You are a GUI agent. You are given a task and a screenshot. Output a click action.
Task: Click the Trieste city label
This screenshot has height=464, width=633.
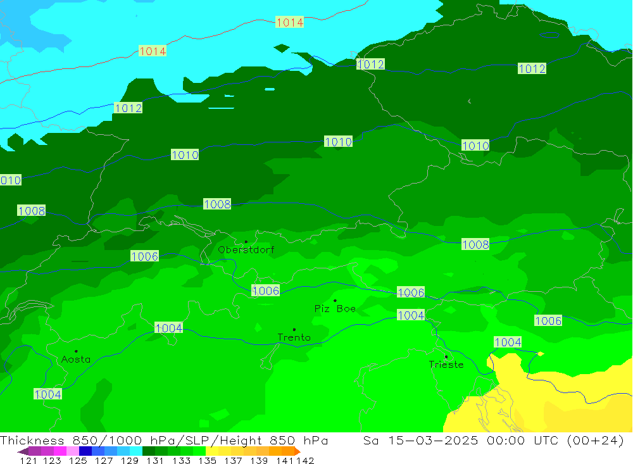click(446, 365)
